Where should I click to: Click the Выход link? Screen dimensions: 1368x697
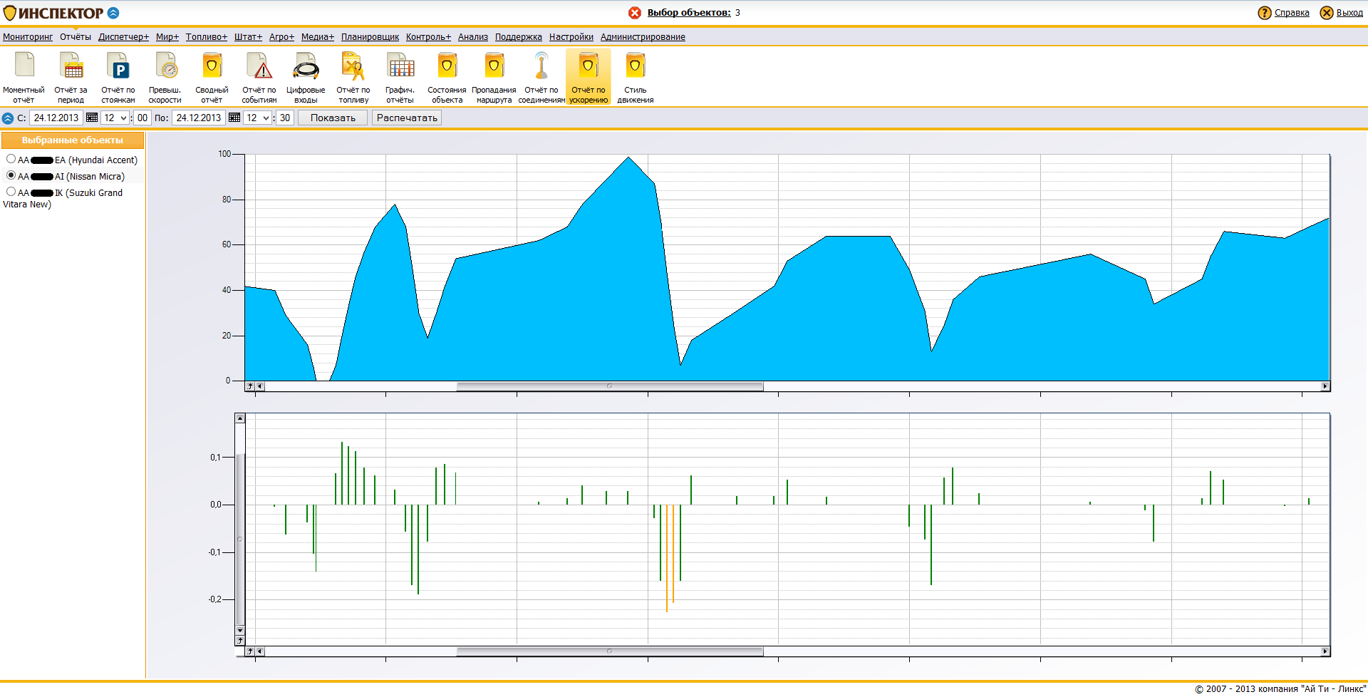coord(1349,13)
